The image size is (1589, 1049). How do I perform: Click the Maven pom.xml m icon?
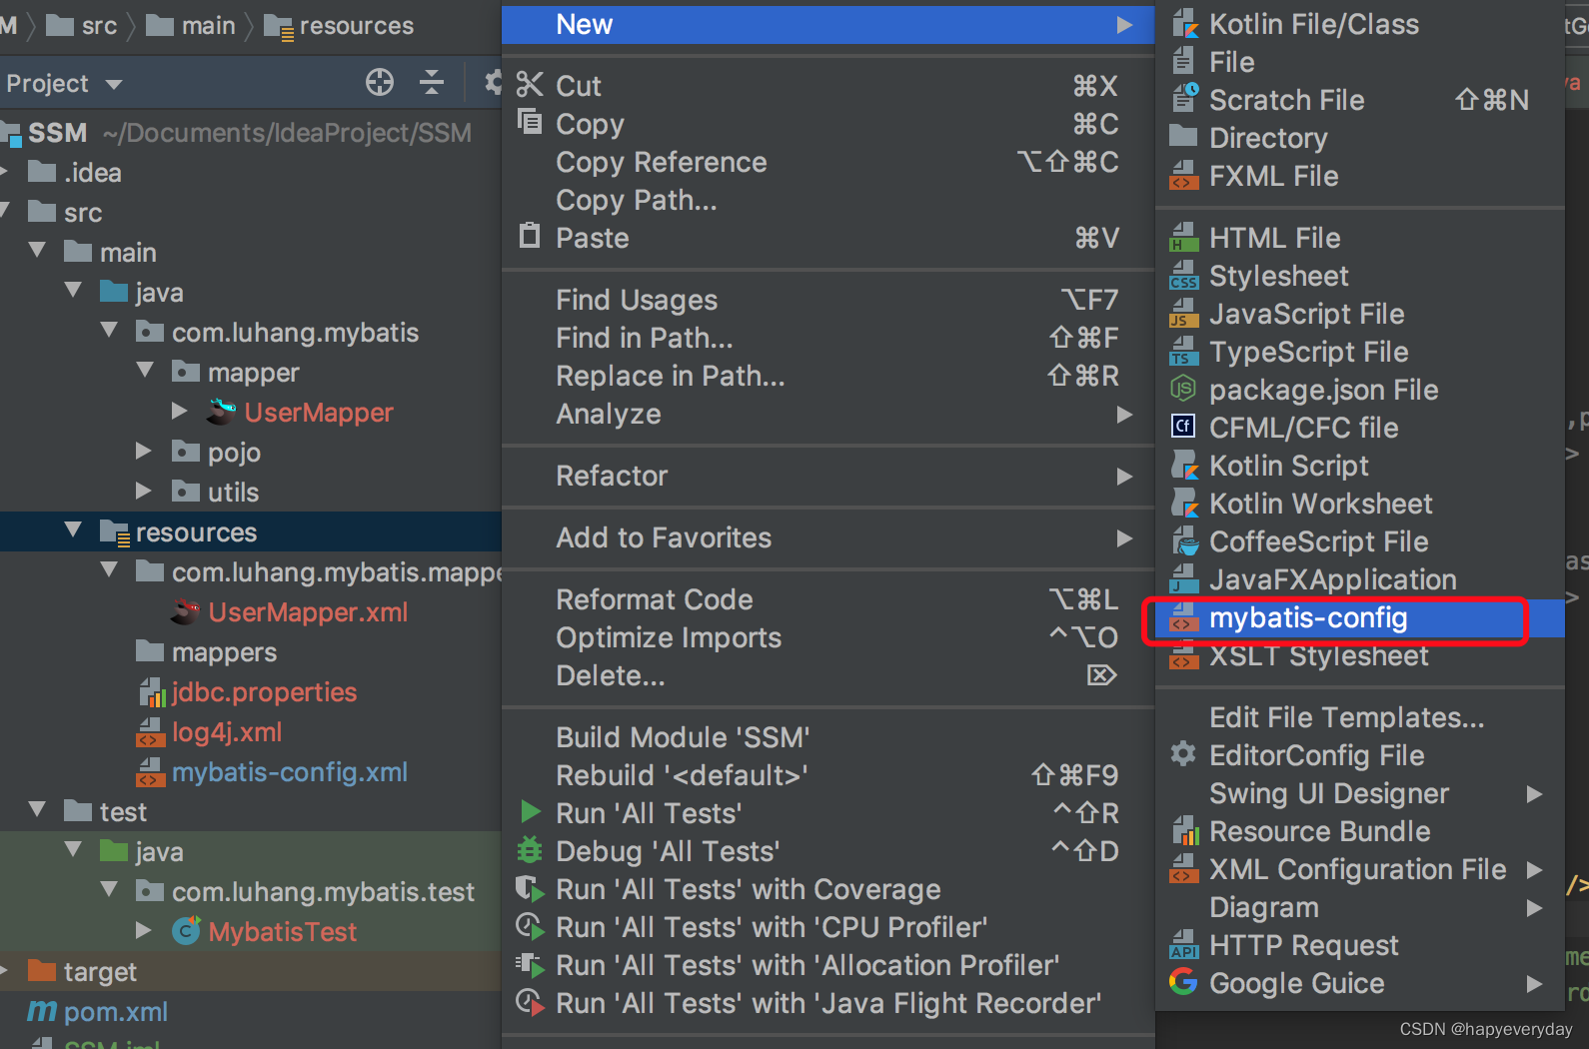click(x=42, y=1011)
